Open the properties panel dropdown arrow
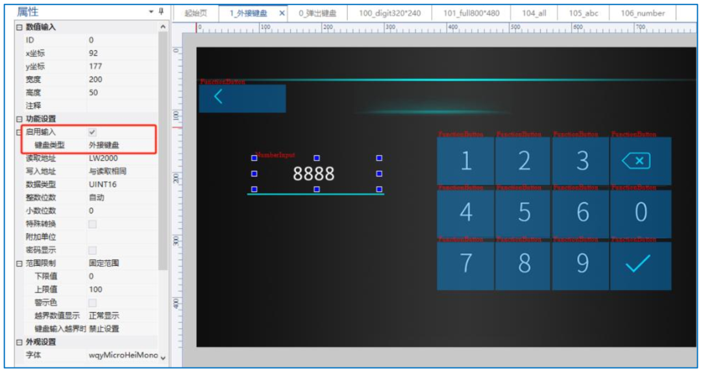The width and height of the screenshot is (701, 373). pos(151,12)
